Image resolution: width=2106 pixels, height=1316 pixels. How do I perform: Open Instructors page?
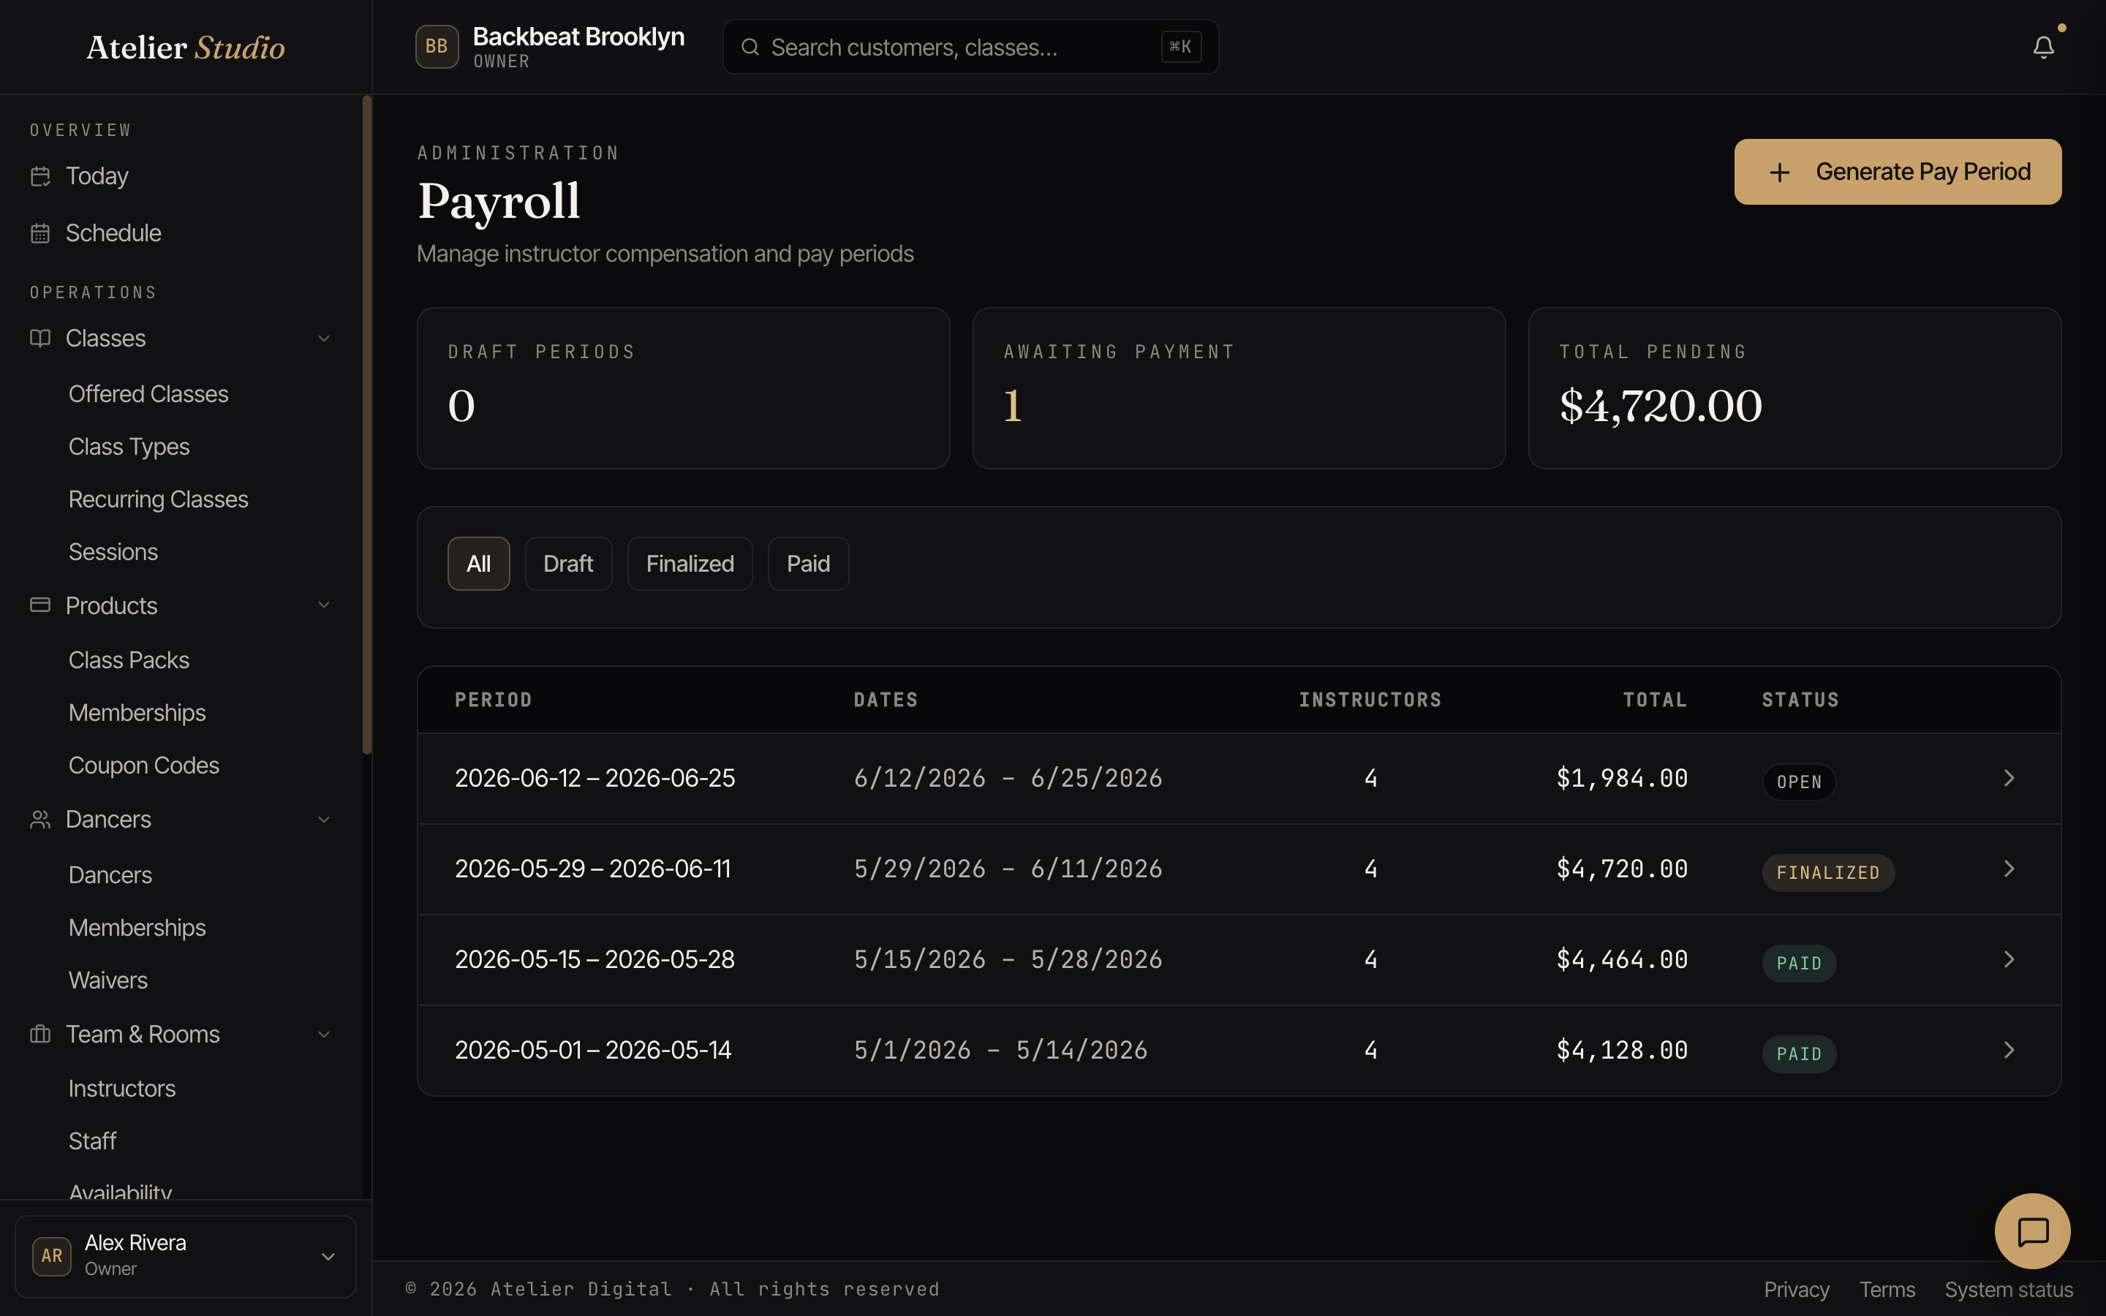122,1089
